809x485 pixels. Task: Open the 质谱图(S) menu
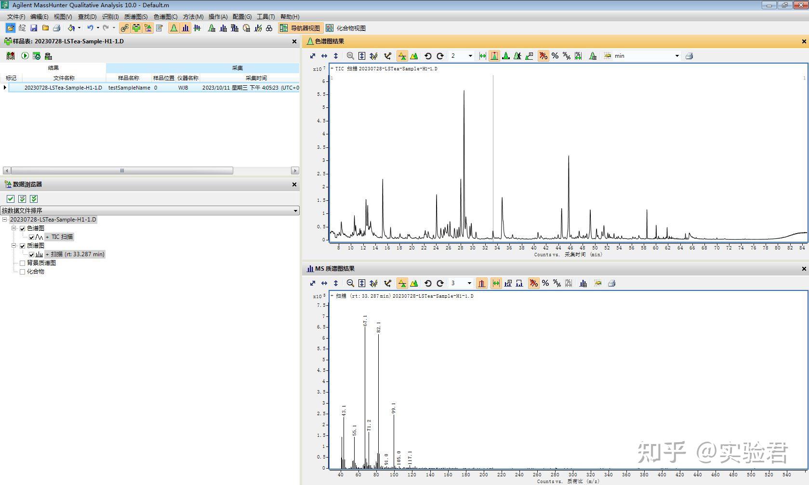click(x=135, y=16)
